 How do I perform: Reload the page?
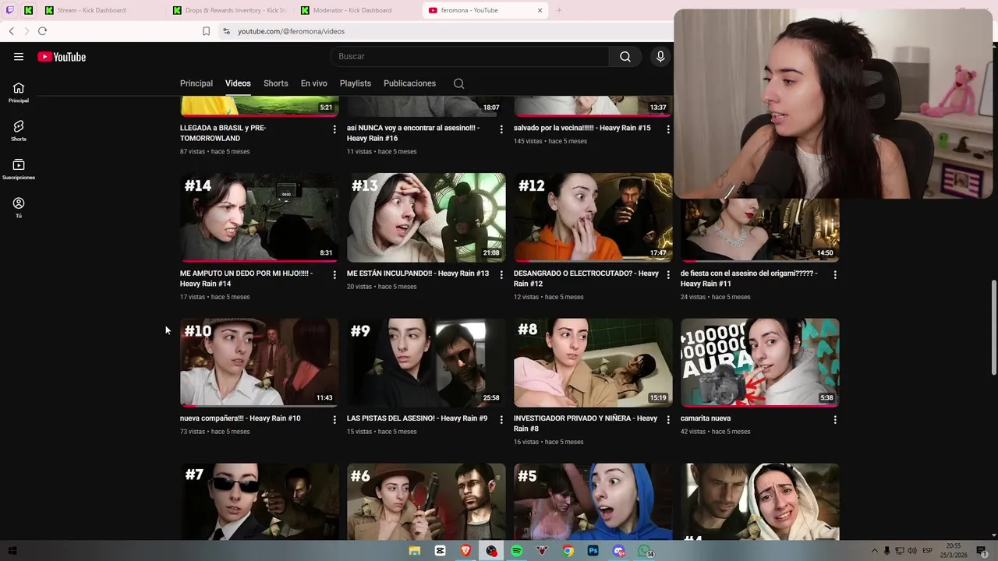(x=42, y=31)
